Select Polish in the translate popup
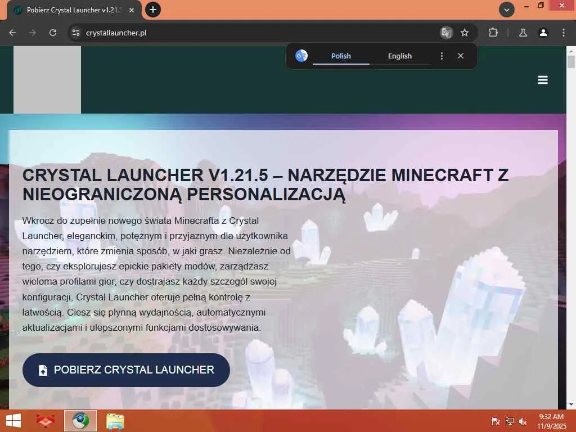This screenshot has height=432, width=576. click(341, 56)
